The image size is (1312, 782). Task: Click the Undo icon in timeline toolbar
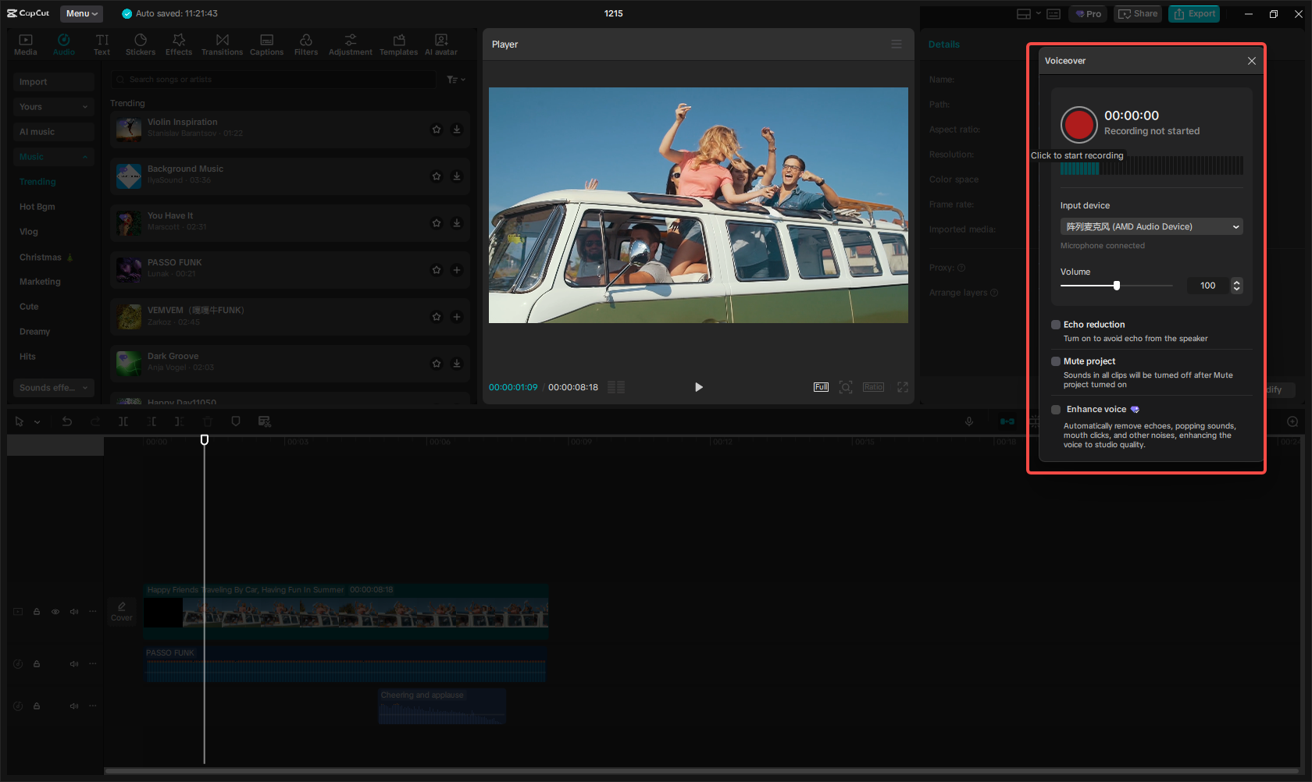(67, 421)
